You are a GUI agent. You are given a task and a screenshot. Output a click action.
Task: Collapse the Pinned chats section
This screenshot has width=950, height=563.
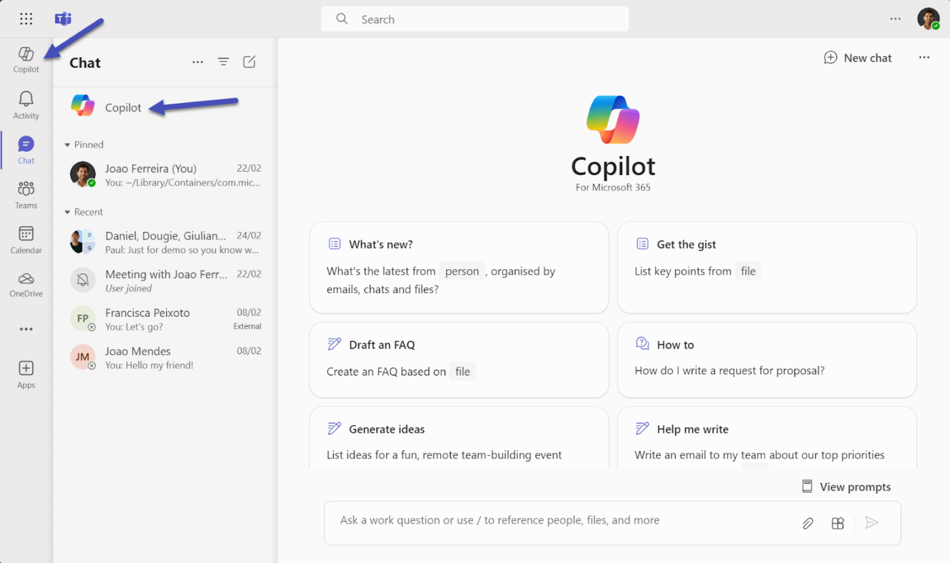(67, 144)
